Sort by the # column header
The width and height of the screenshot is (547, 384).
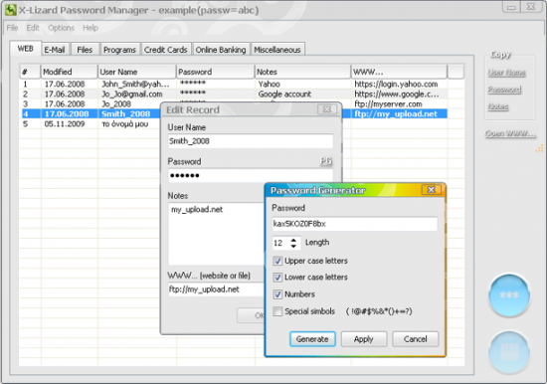pos(30,72)
